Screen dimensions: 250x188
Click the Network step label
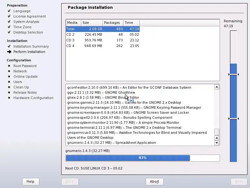coord(20,71)
